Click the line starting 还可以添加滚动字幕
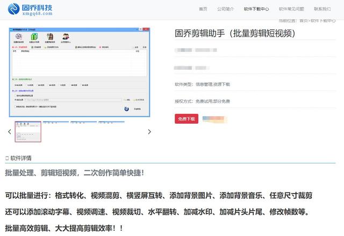The width and height of the screenshot is (344, 236). tap(157, 212)
